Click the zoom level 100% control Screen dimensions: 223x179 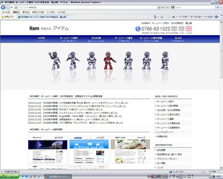click(214, 172)
